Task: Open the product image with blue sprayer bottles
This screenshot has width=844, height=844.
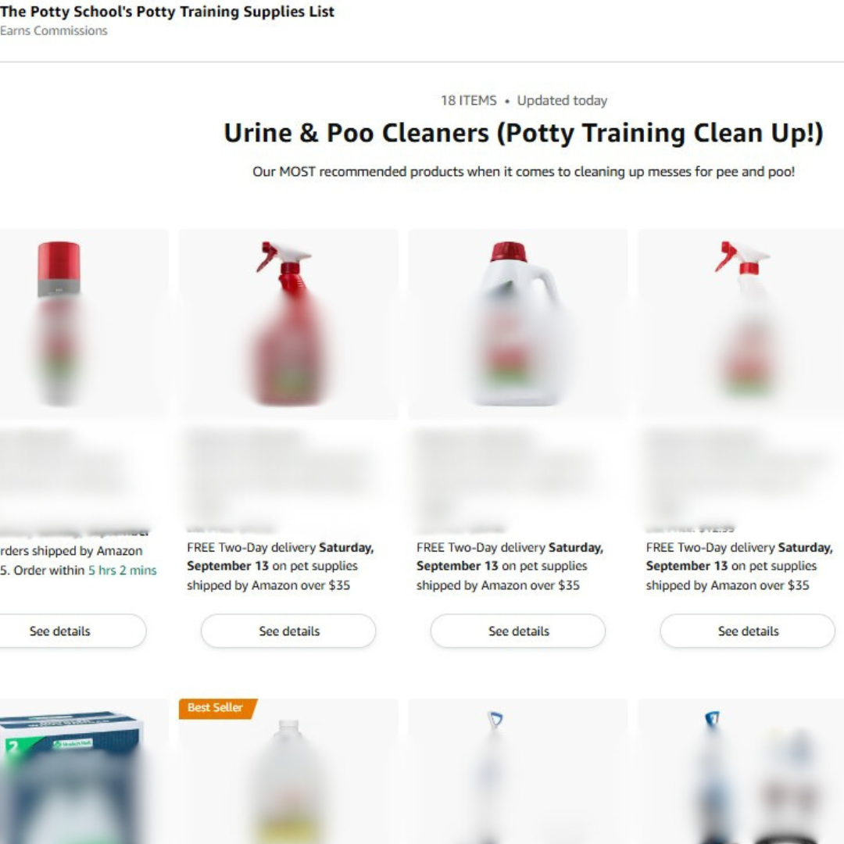Action: coord(741,771)
